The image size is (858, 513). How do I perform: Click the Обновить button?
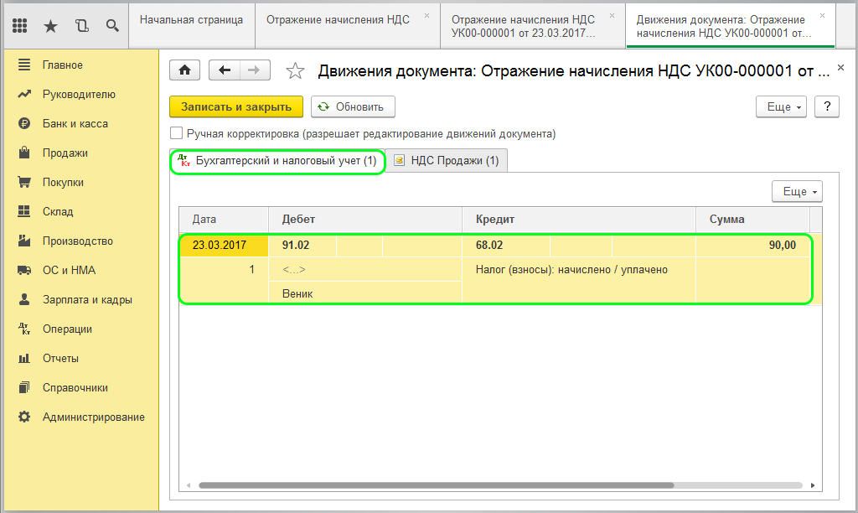click(x=353, y=106)
